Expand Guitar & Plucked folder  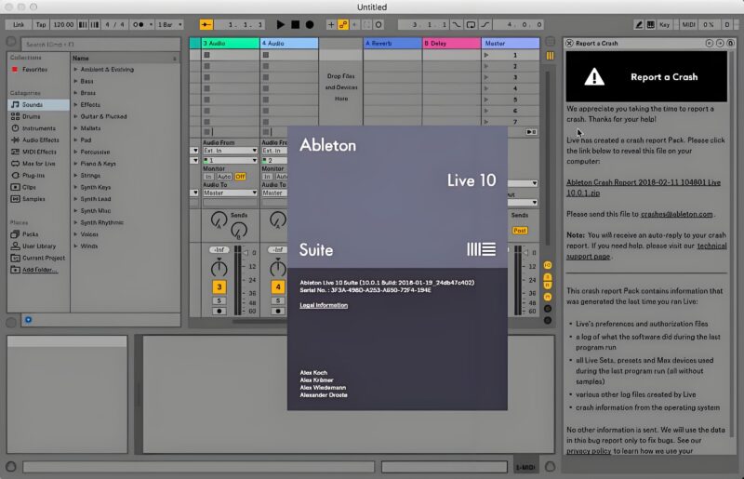tap(75, 116)
